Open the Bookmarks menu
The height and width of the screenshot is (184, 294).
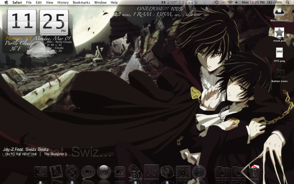(x=81, y=3)
